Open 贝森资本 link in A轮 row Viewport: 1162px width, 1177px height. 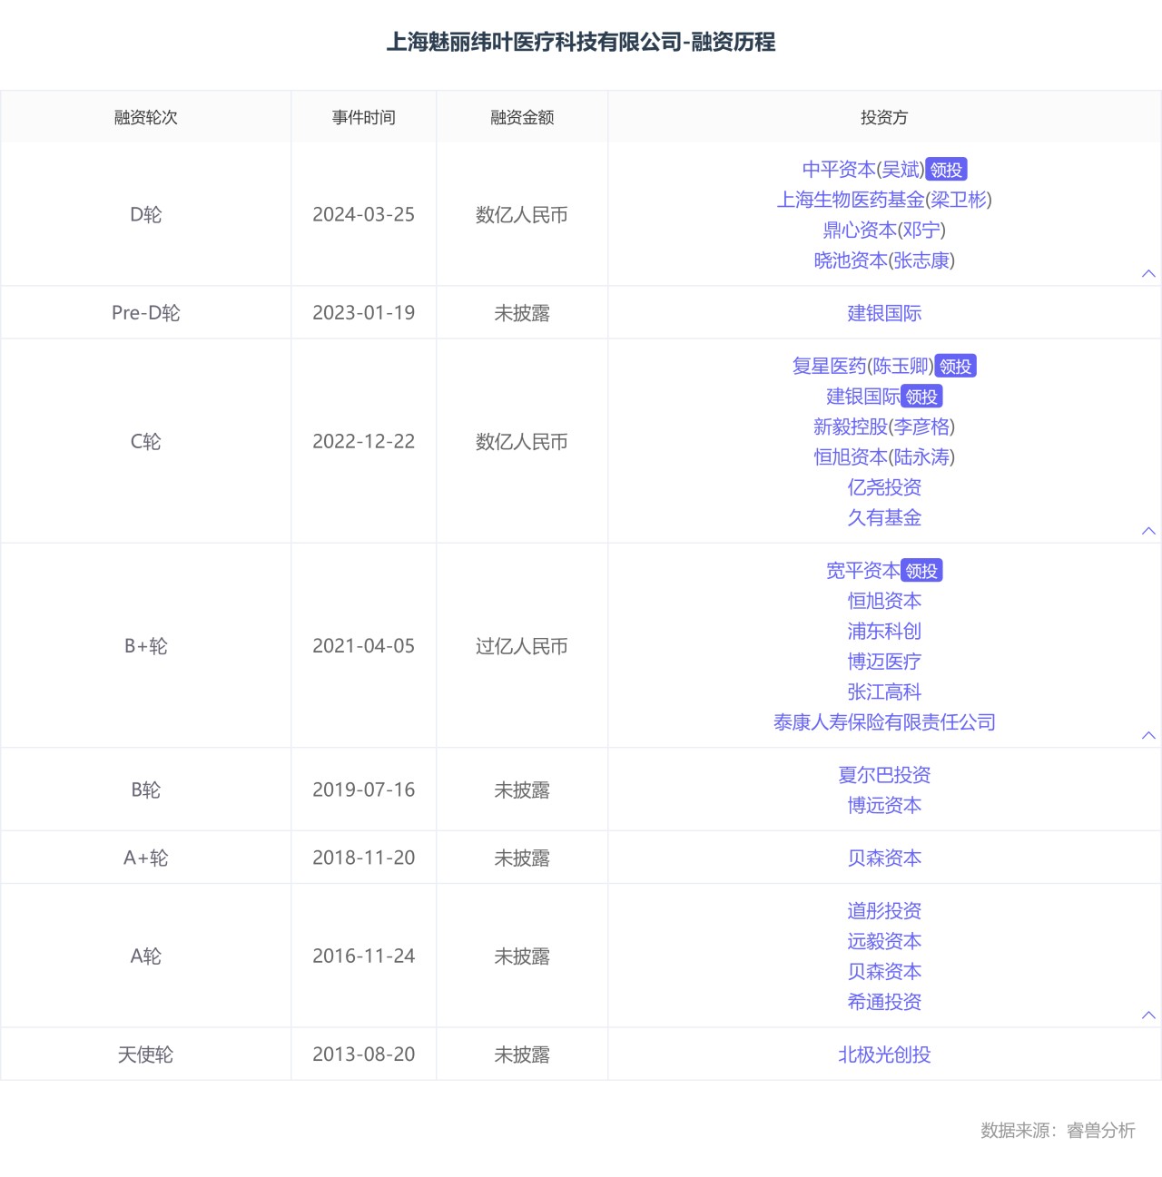[884, 972]
